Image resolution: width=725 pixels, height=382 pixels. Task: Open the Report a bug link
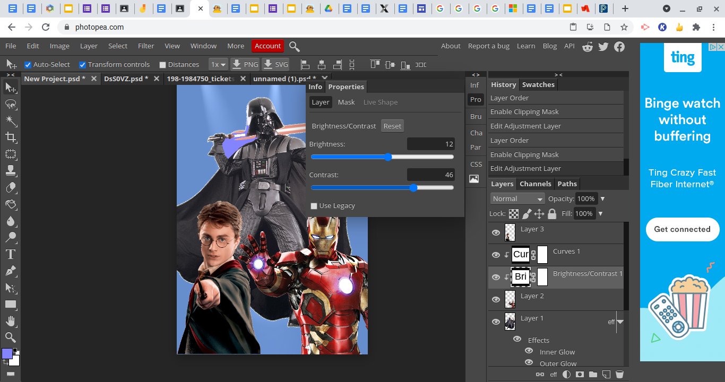489,46
